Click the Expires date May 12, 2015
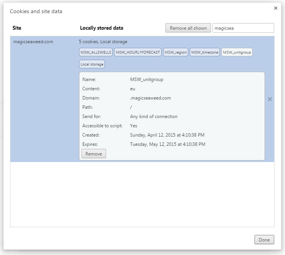Screen dimensions: 285x255 [x=168, y=144]
